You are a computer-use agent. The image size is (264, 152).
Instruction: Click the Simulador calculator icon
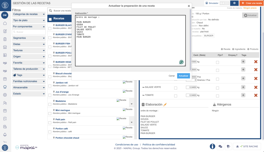pyautogui.click(x=207, y=3)
